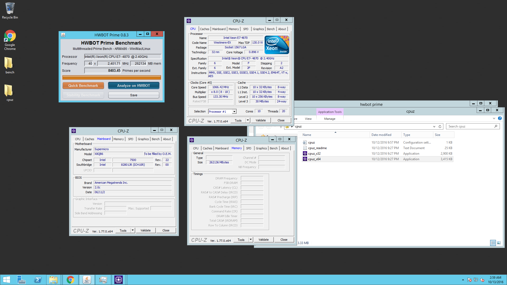This screenshot has height=285, width=507.
Task: Launch Google Chrome from the desktop shortcut
Action: (10, 40)
